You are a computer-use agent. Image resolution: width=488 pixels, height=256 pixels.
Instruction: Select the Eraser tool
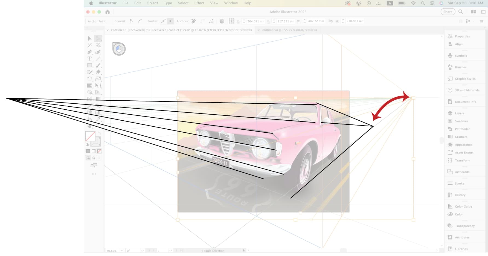98,72
